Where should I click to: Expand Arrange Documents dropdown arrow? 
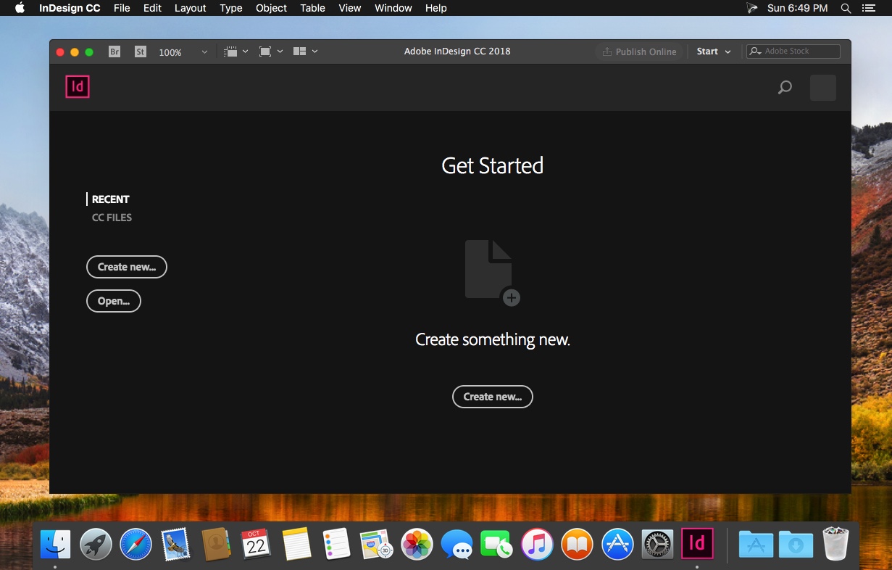pos(314,51)
